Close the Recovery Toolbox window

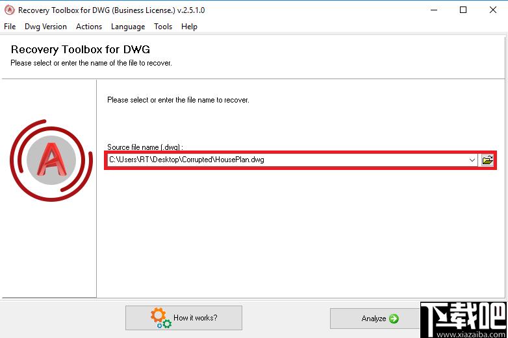(493, 10)
